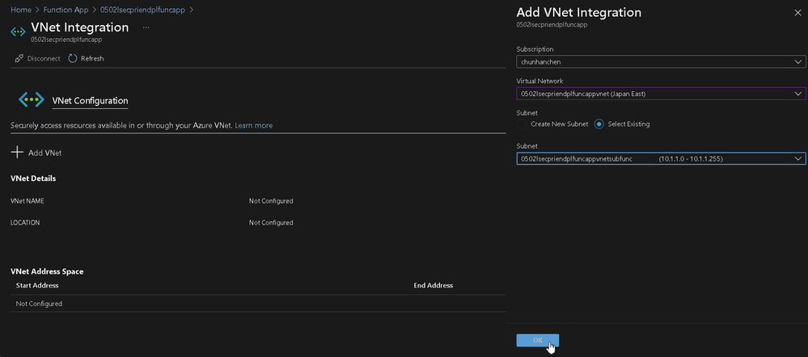The image size is (808, 357).
Task: Click the Virtual Network field label
Action: (539, 82)
